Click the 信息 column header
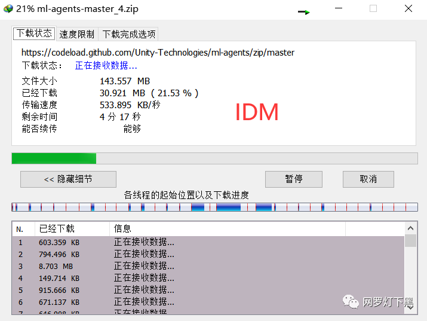This screenshot has height=321, width=427. coord(228,228)
